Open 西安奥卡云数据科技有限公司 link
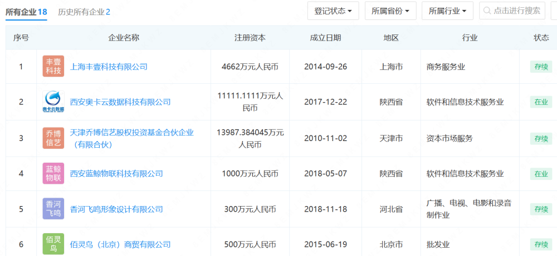This screenshot has height=256, width=557. click(120, 102)
